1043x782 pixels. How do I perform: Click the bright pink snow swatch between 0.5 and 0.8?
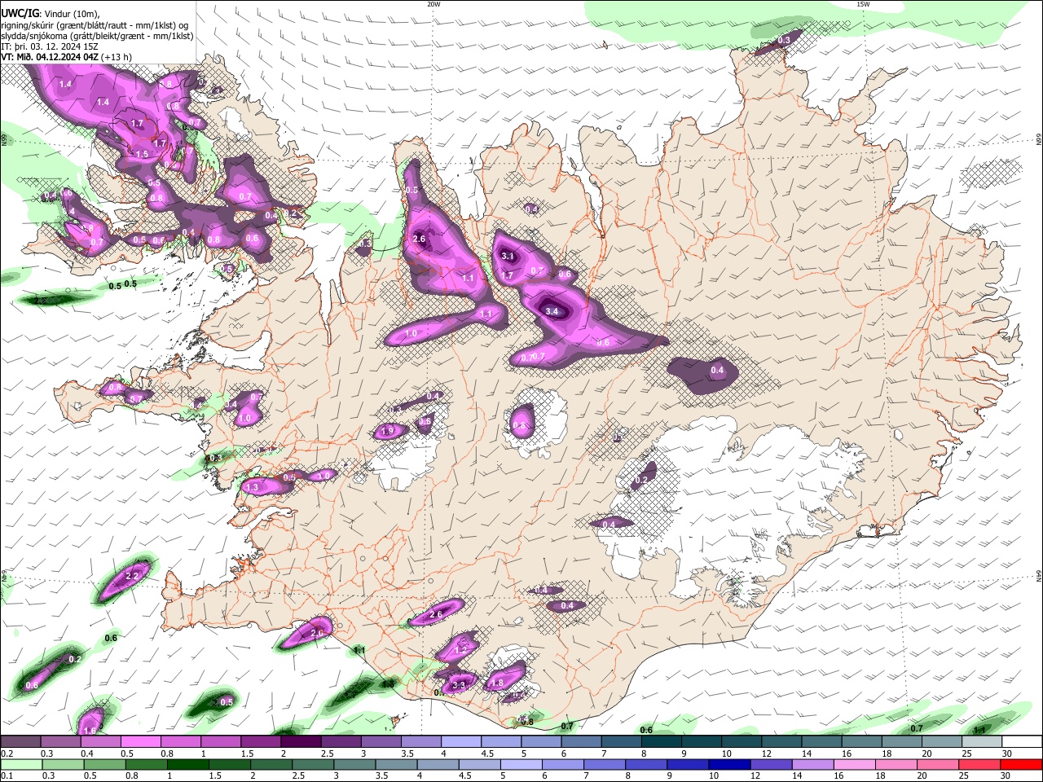(x=141, y=741)
